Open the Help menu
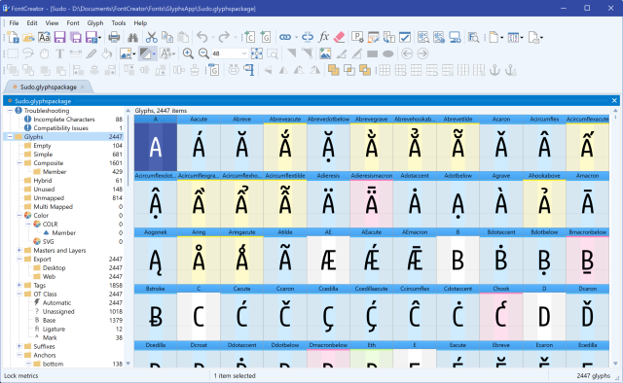 click(140, 23)
